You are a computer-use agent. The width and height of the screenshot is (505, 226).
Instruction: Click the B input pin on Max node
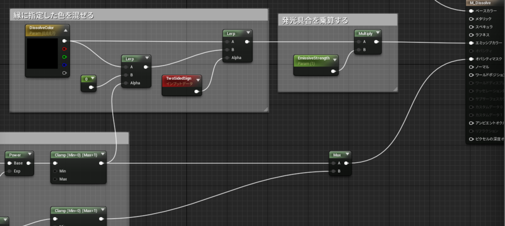click(x=333, y=171)
